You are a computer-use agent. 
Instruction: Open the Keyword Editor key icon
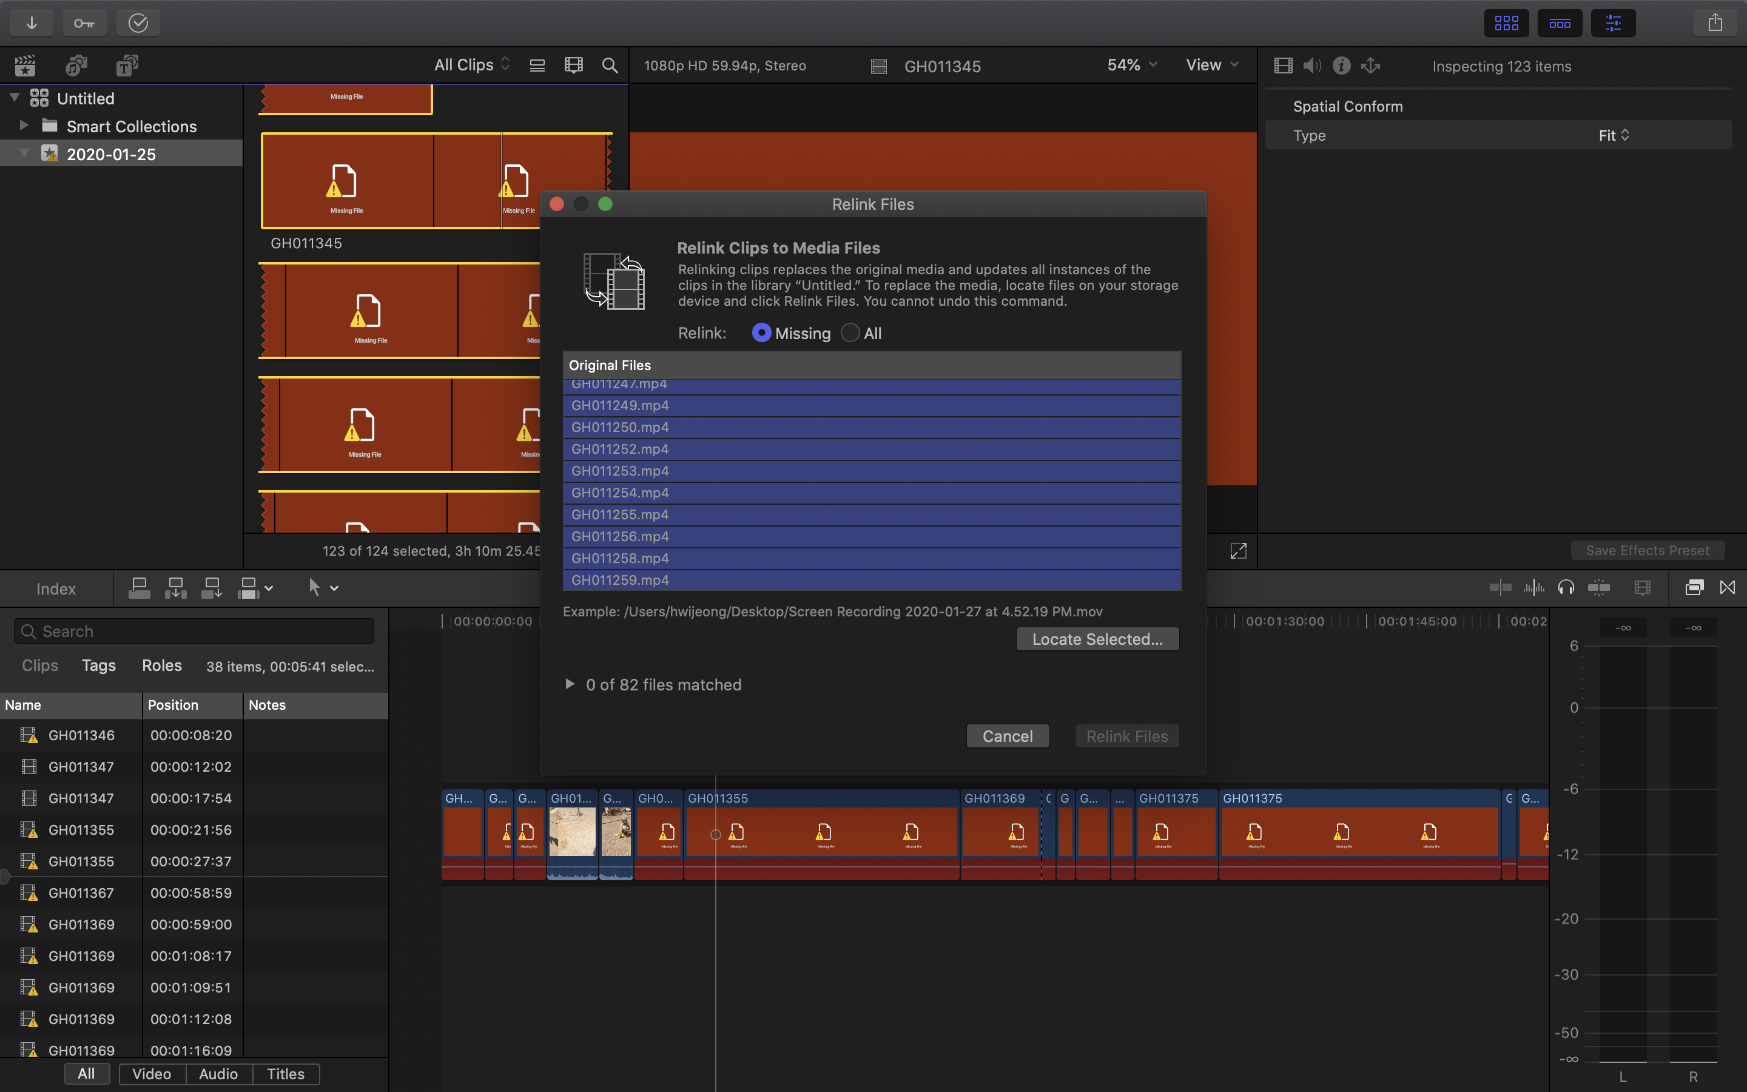coord(84,22)
